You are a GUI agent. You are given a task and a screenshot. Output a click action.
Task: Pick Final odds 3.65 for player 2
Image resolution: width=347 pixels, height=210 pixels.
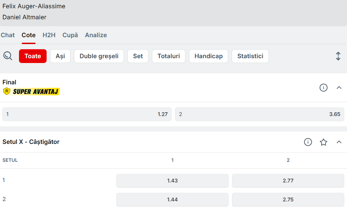(x=260, y=114)
